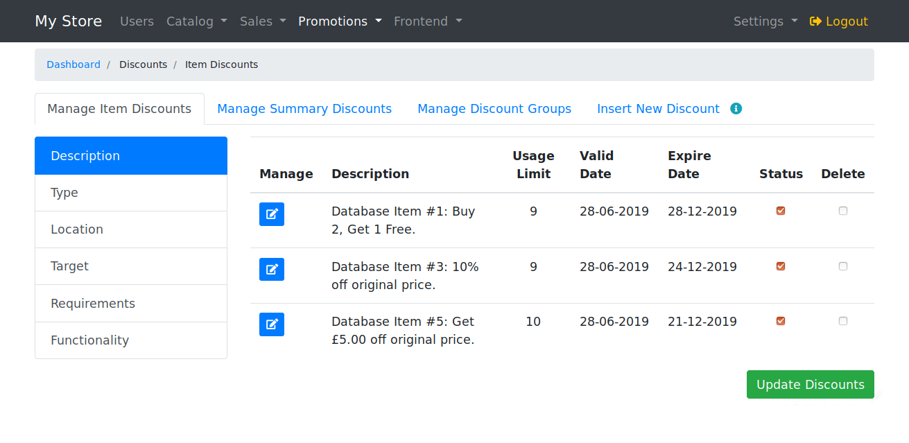Go to Dashboard via breadcrumb link
The width and height of the screenshot is (909, 443).
73,64
